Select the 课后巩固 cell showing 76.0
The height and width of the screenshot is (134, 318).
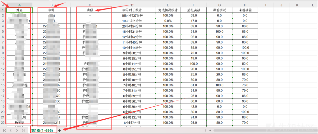[245, 85]
